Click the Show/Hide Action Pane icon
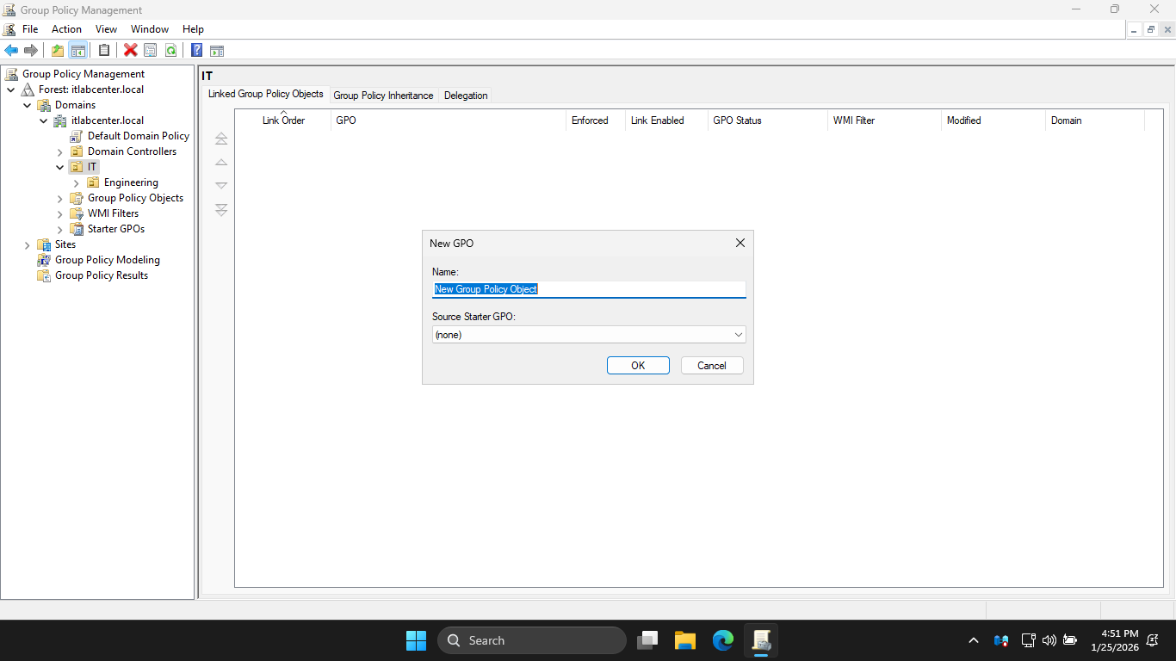 tap(217, 50)
